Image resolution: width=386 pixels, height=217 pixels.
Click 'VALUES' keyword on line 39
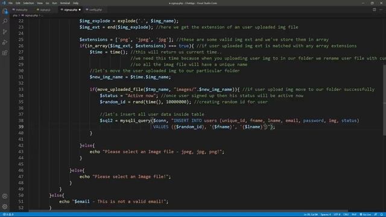161,127
